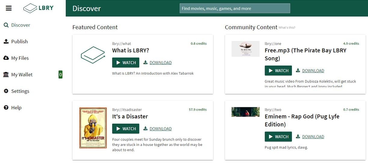Watch It's a Disaster movie
This screenshot has width=368, height=165.
point(126,129)
